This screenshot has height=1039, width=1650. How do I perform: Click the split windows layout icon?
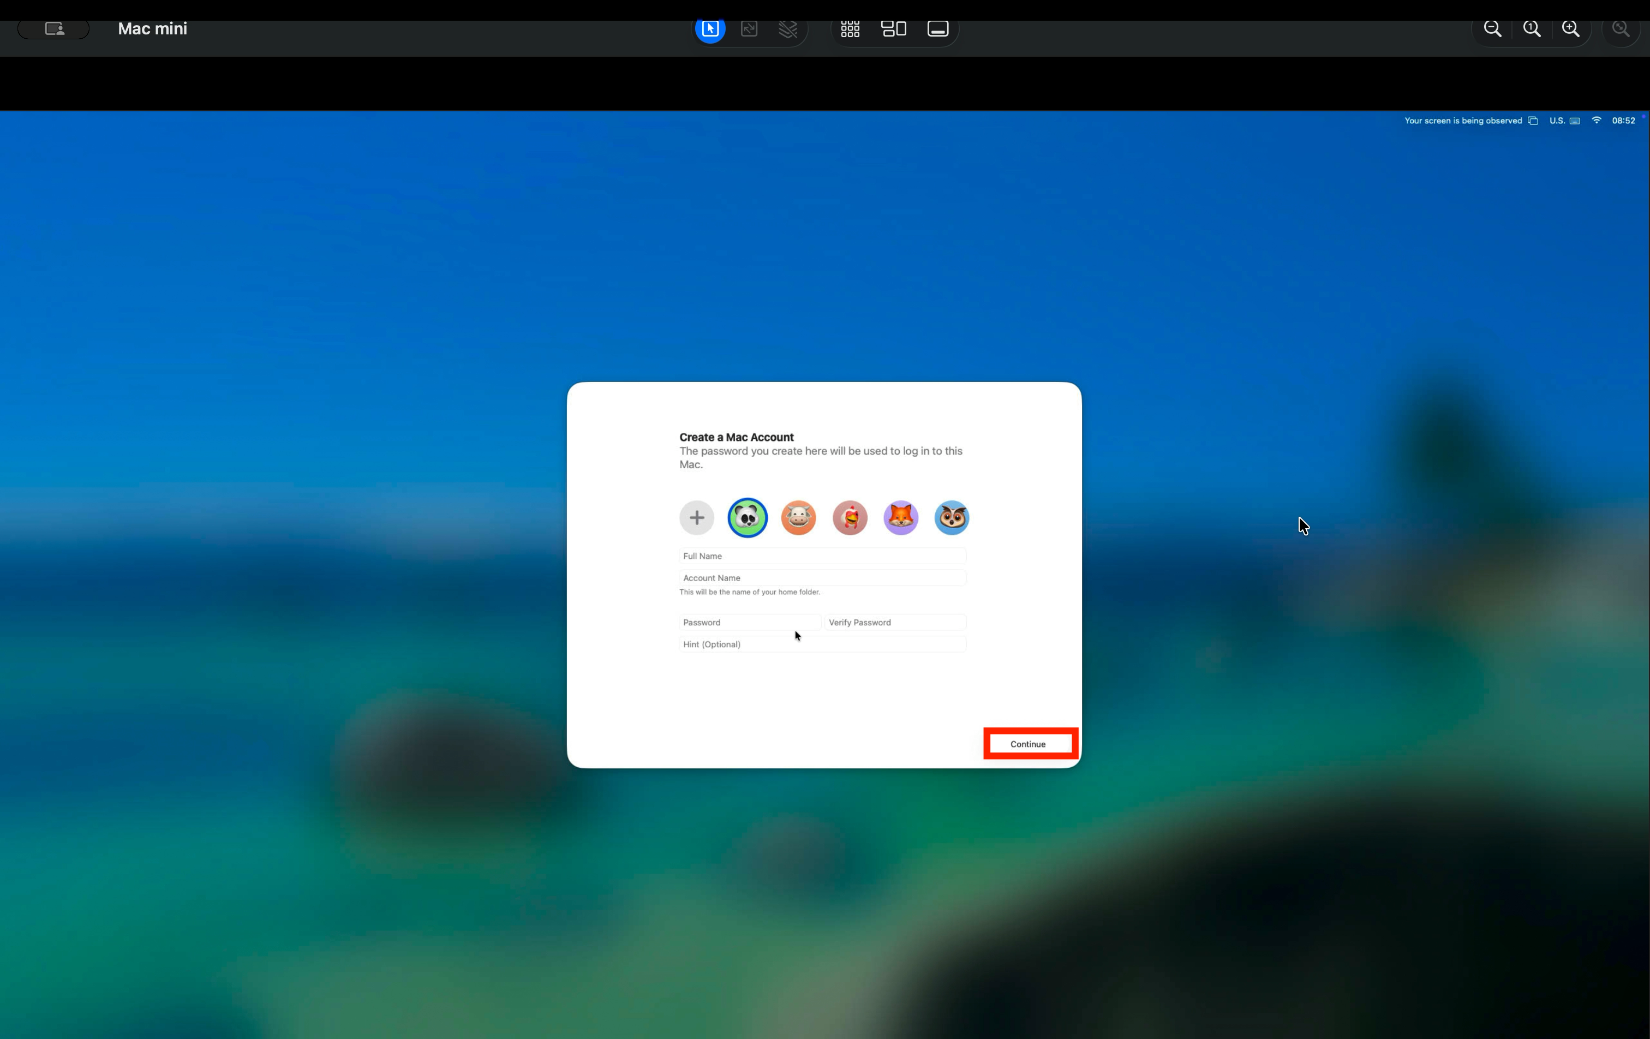tap(894, 29)
